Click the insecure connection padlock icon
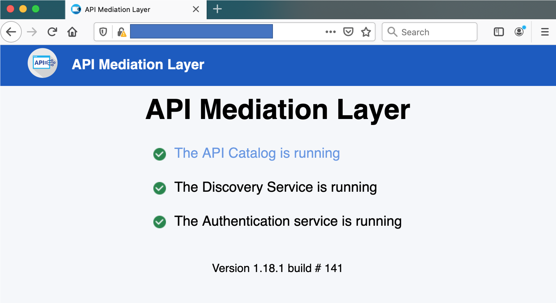The width and height of the screenshot is (556, 303). (121, 32)
